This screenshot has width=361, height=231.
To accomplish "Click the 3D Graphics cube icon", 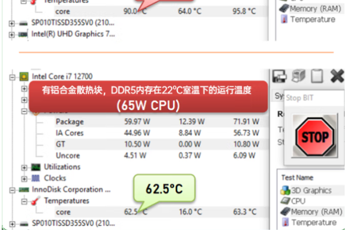I will pyautogui.click(x=286, y=190).
